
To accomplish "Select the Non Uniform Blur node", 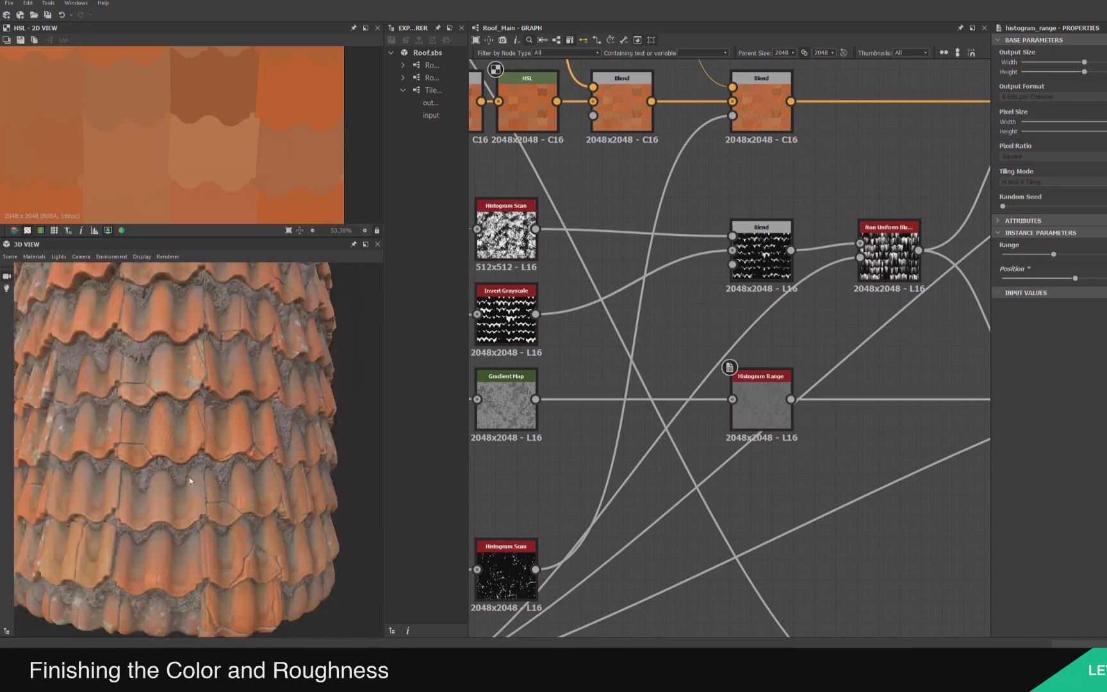I will (x=889, y=251).
